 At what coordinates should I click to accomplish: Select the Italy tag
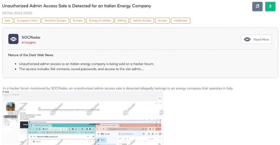(8, 20)
